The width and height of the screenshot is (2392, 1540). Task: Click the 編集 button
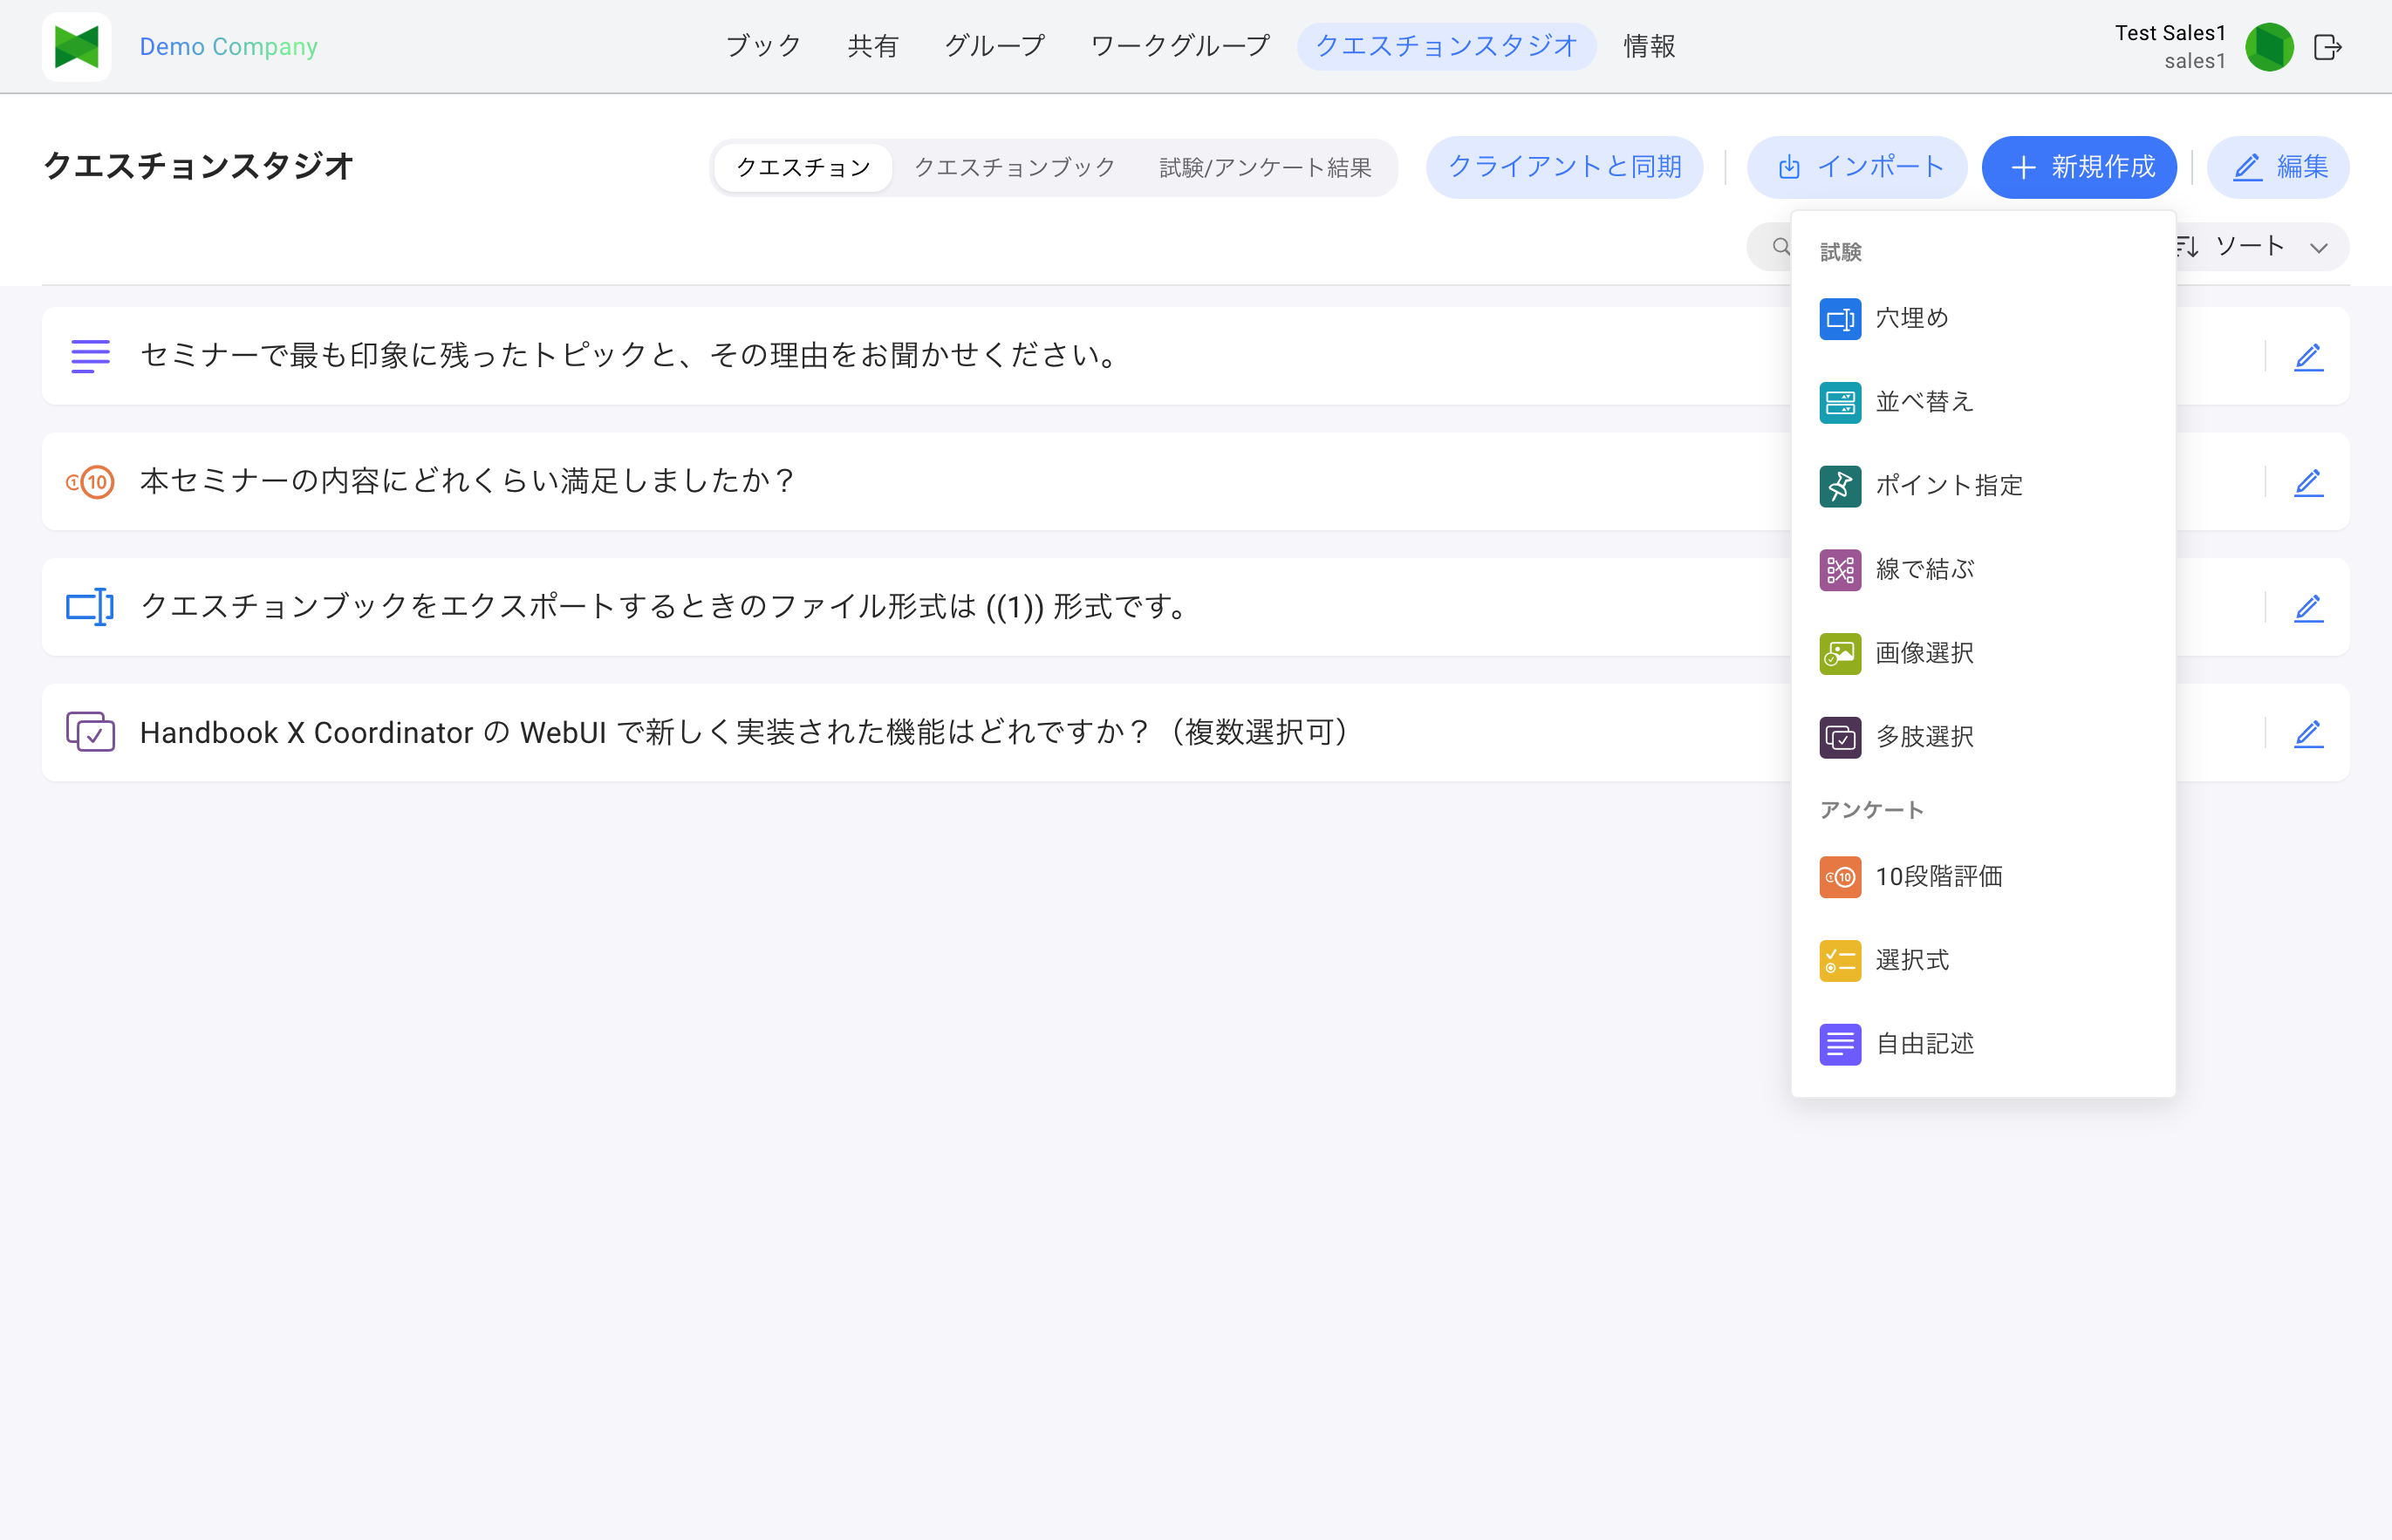coord(2278,167)
